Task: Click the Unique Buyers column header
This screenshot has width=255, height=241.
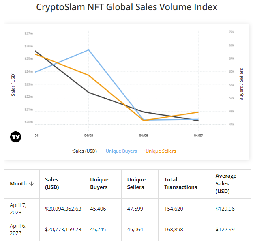Action: click(99, 183)
